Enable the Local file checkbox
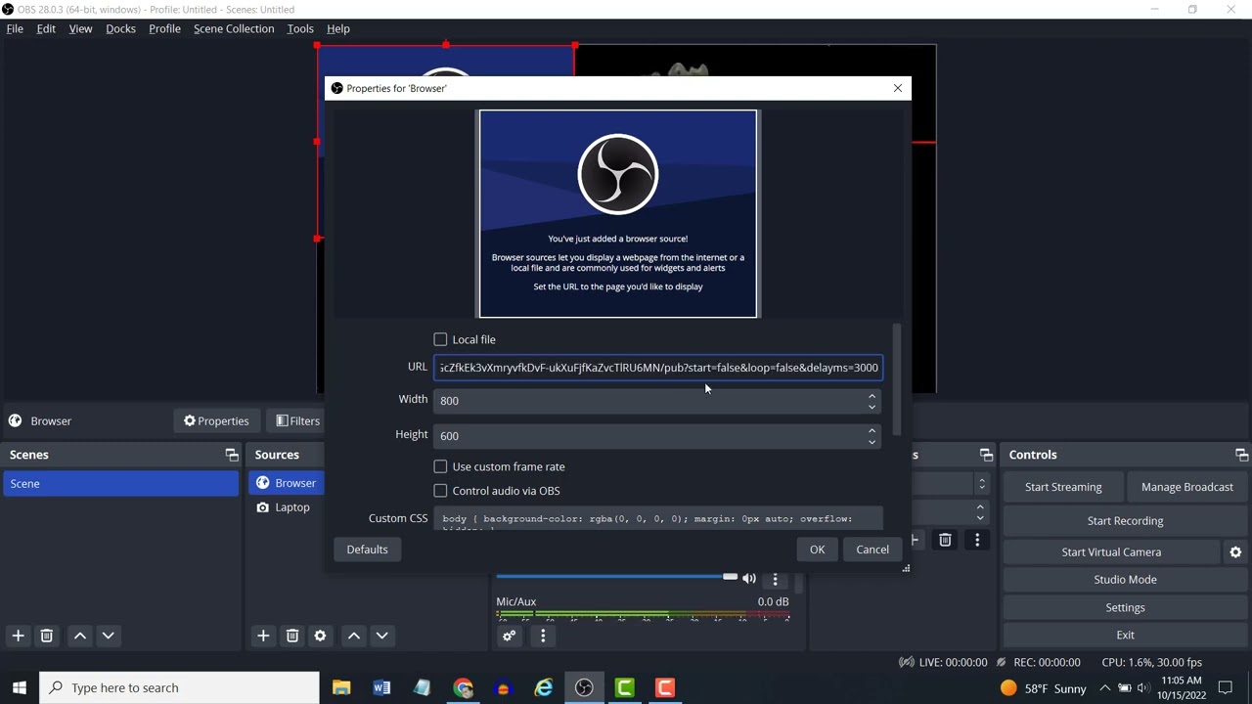 click(440, 339)
